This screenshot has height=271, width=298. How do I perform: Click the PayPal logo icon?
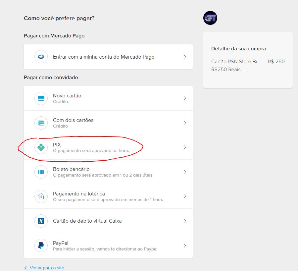point(41,245)
